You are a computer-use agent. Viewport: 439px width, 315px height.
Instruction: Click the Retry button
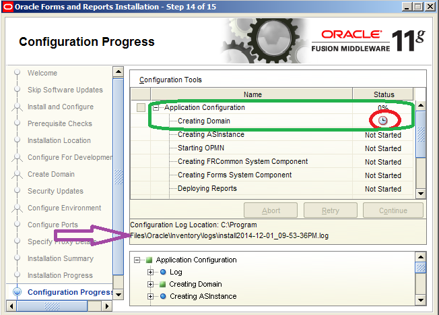point(331,210)
